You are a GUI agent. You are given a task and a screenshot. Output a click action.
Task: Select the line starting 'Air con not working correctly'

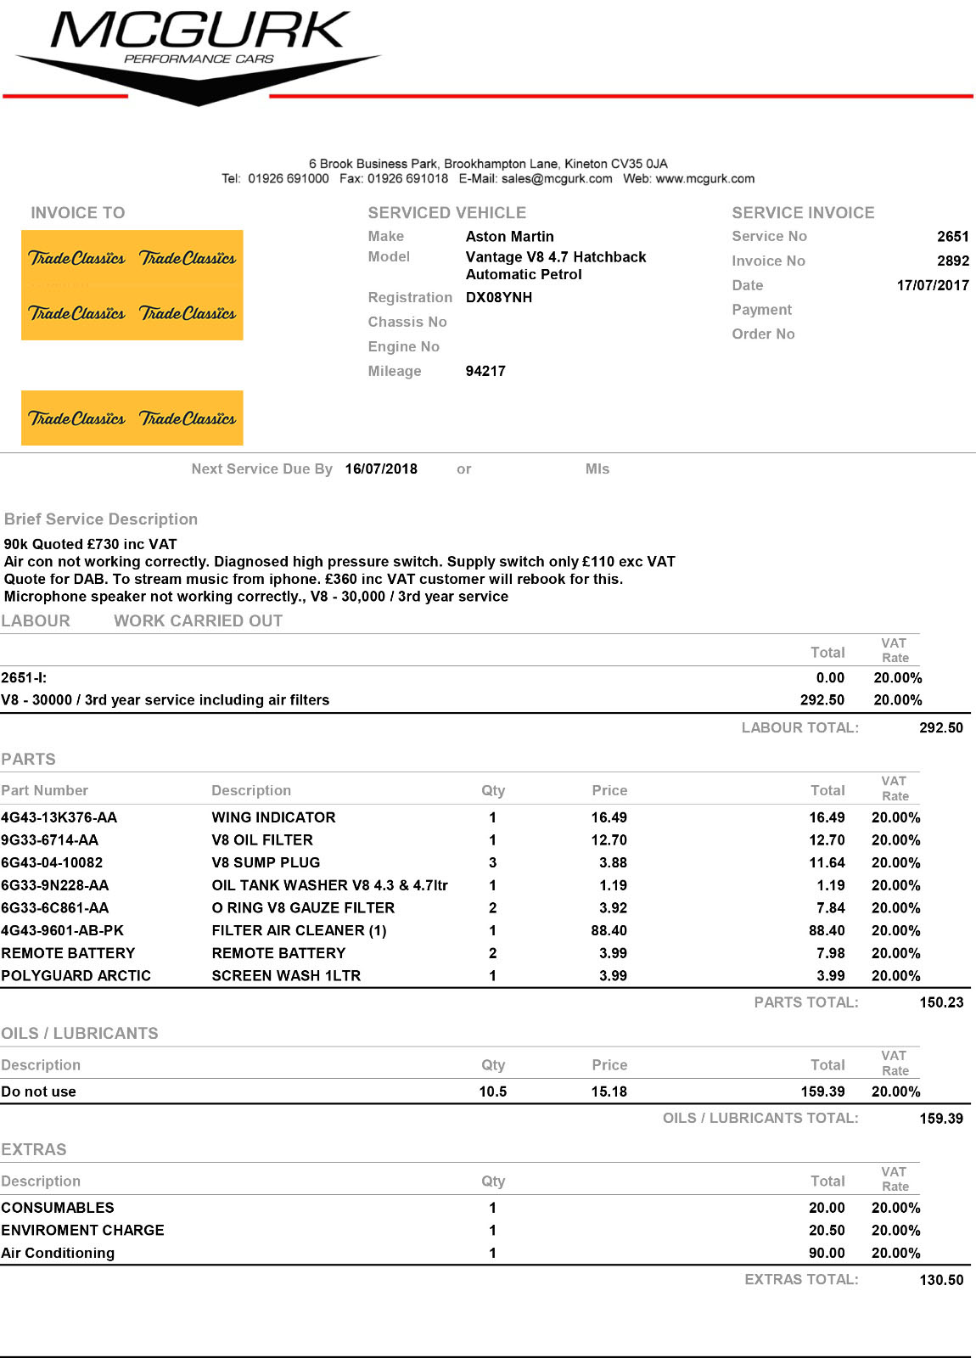pos(339,562)
